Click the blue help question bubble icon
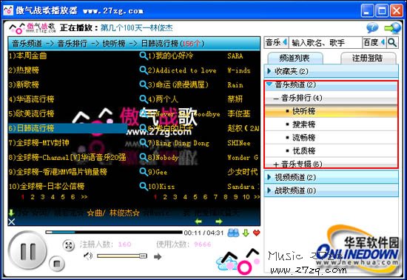The height and width of the screenshot is (280, 407). (372, 28)
